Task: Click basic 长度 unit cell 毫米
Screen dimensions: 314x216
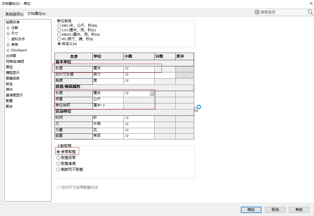Action: coord(108,69)
